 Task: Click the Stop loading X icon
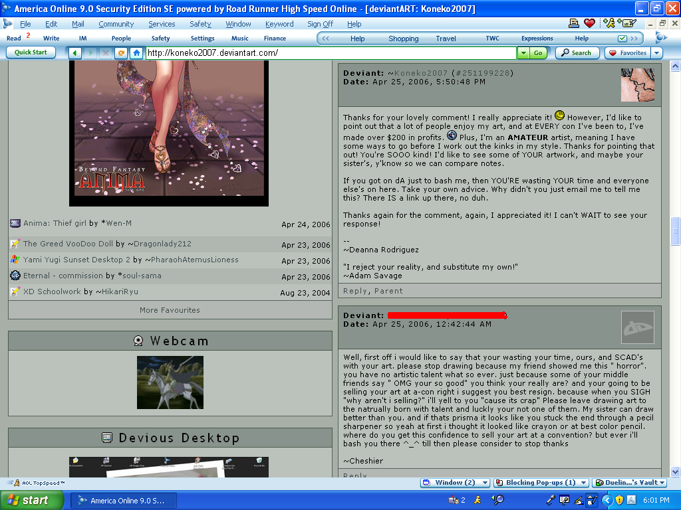click(x=106, y=53)
